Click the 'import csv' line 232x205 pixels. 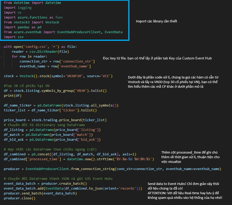(x=14, y=37)
